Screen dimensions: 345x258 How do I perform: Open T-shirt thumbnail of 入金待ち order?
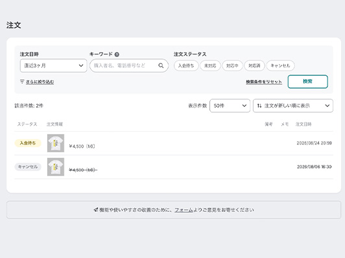click(x=56, y=143)
